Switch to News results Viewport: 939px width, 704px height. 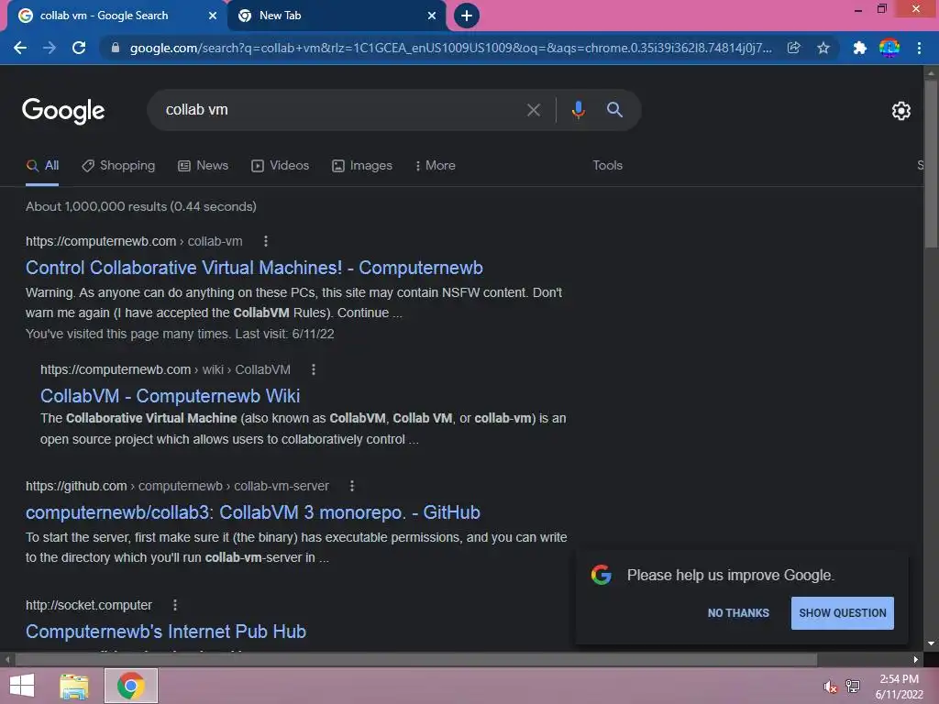pos(203,166)
